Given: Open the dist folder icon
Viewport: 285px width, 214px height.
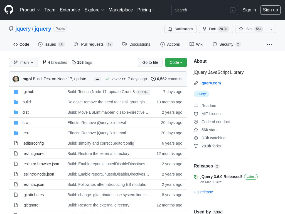Looking at the screenshot, I should pos(16,112).
